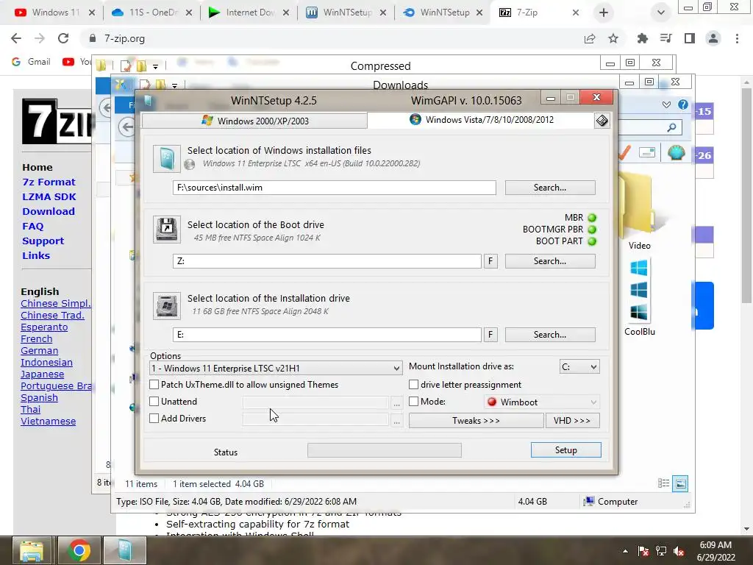Click the Boot drive Z: field
Screen dimensions: 753x565
(327, 261)
